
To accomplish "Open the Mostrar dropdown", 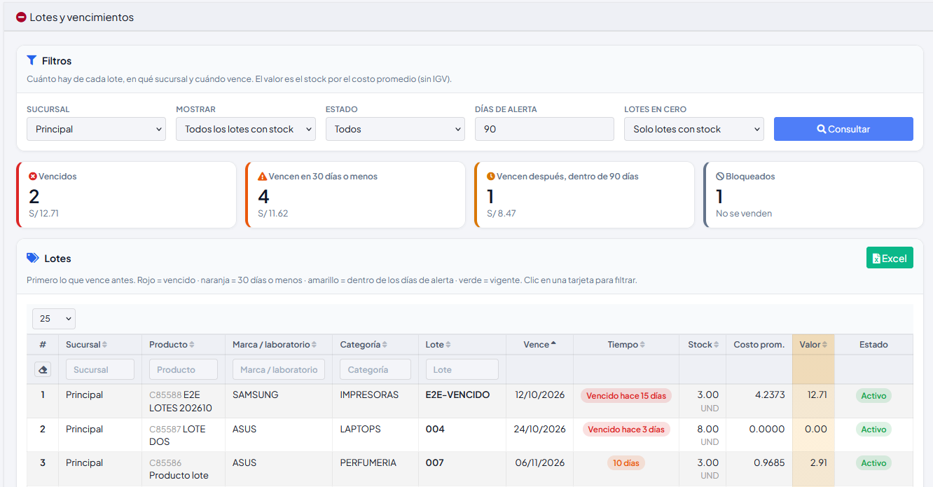I will (x=246, y=129).
